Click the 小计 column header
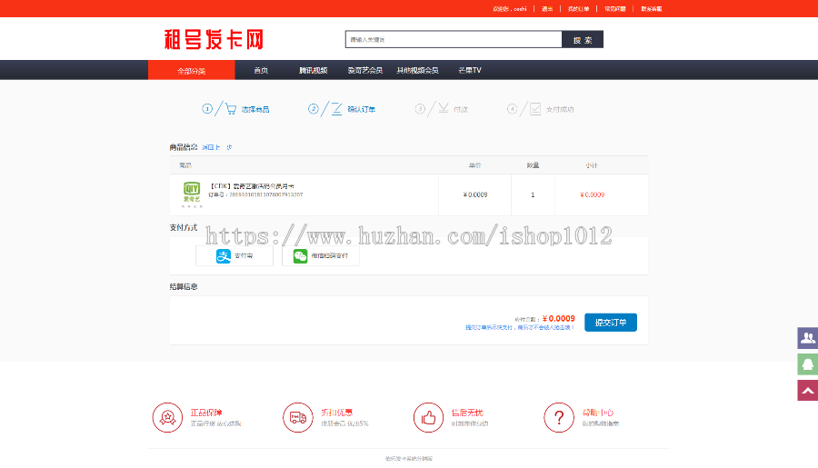The image size is (818, 468). (592, 165)
